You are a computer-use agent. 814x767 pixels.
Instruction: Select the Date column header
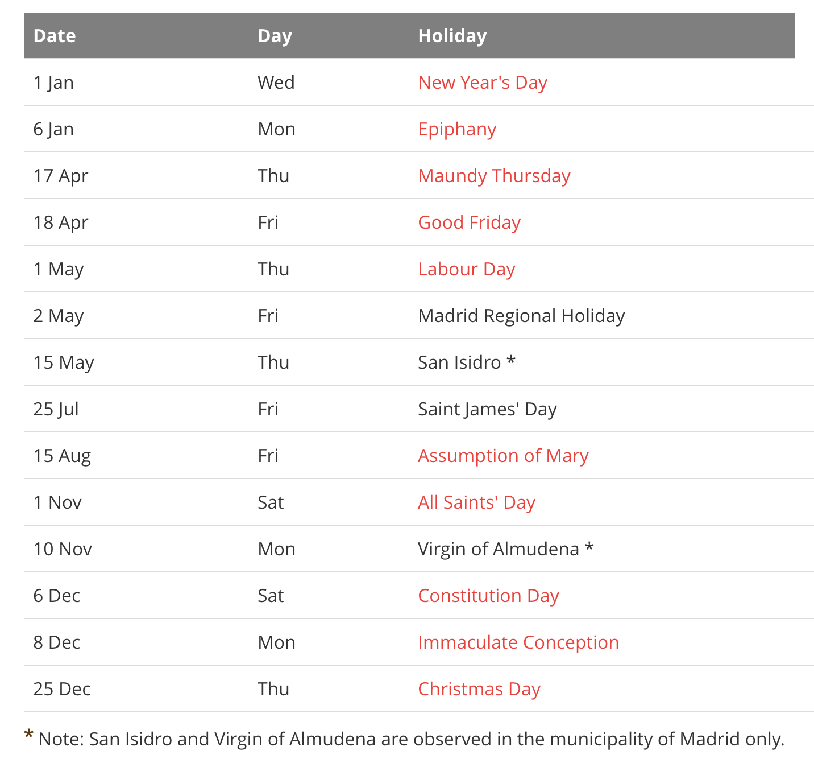click(55, 36)
